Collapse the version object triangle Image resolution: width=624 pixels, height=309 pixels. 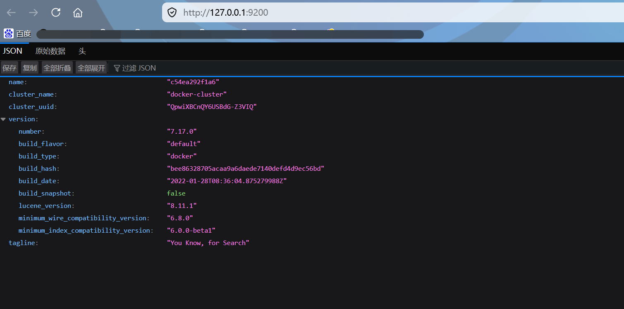[x=3, y=119]
